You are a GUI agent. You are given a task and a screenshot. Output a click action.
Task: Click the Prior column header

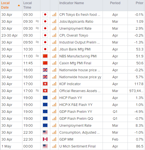(x=139, y=3)
